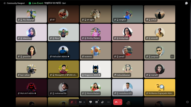
Task: Click the joniprins avatar
Action: tap(160, 51)
